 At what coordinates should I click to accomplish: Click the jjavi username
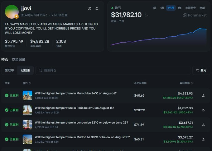tap(26, 8)
